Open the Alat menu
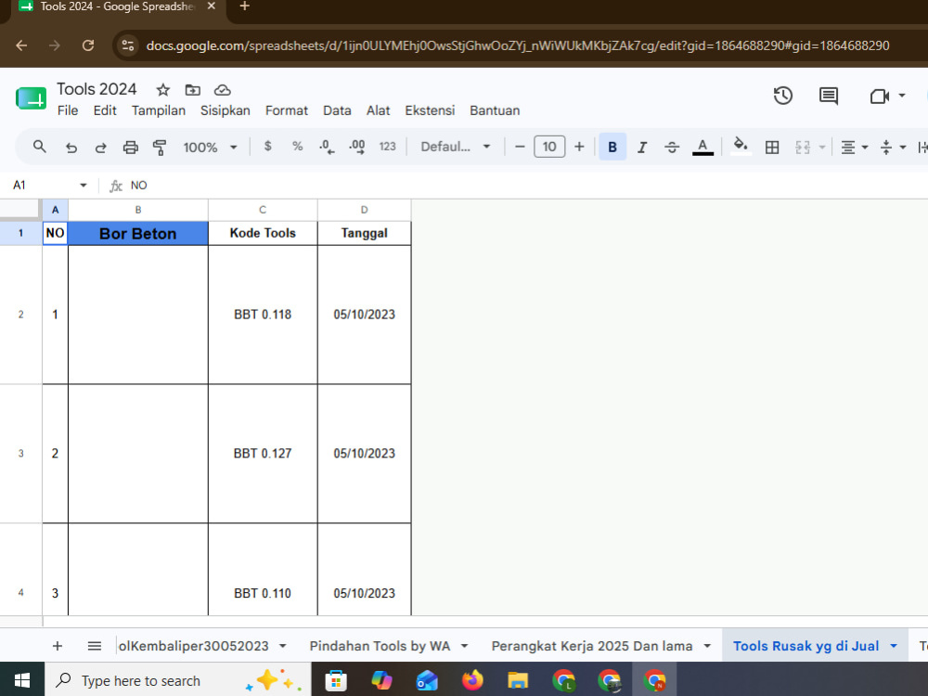Viewport: 928px width, 696px height. click(x=379, y=110)
